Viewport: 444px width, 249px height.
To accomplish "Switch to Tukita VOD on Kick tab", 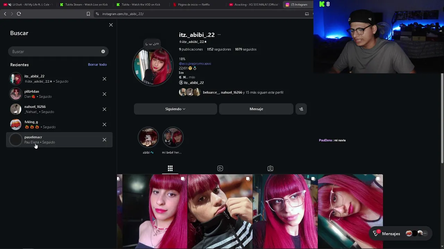I will (141, 4).
